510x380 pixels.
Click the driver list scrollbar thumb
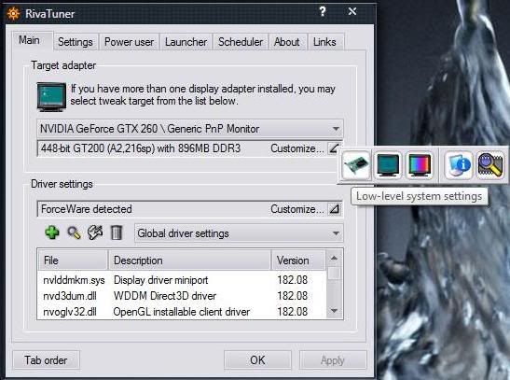[x=334, y=273]
